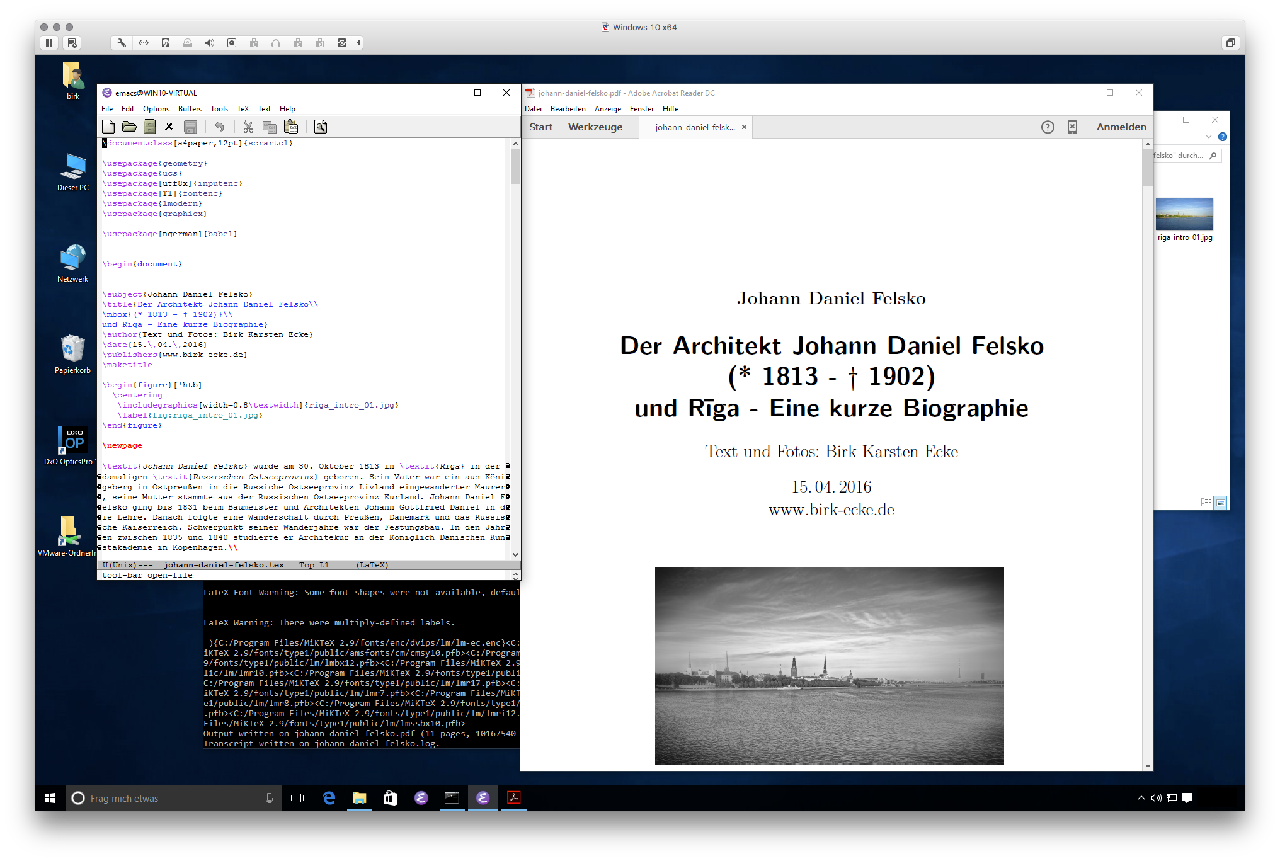Viewport: 1280px width, 861px height.
Task: Click the New file icon in Emacs
Action: (108, 127)
